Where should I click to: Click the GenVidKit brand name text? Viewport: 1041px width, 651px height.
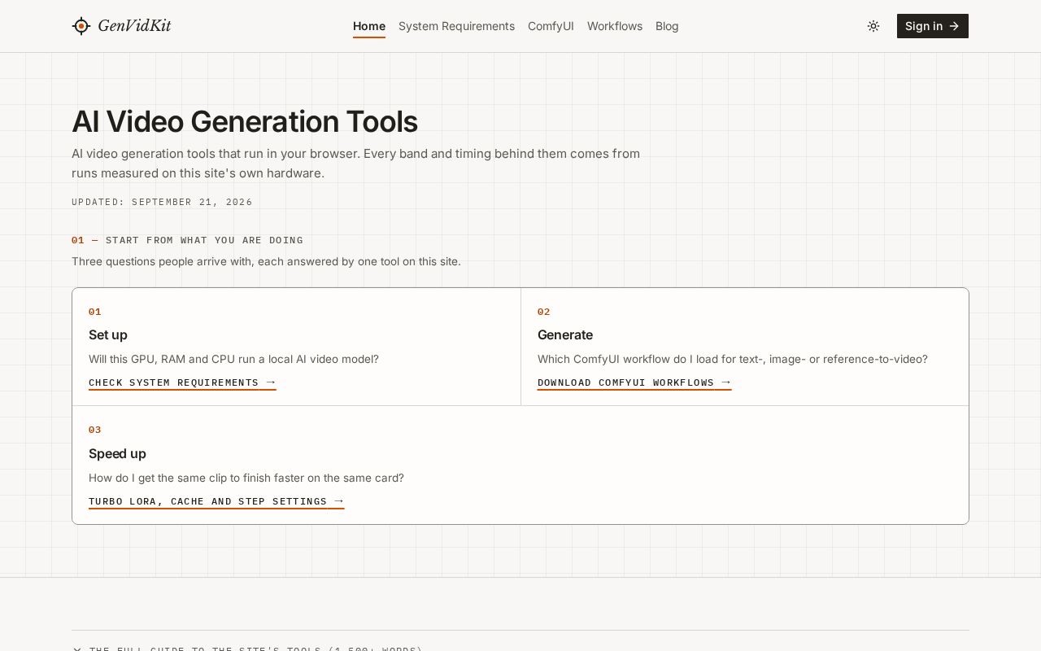pos(134,26)
